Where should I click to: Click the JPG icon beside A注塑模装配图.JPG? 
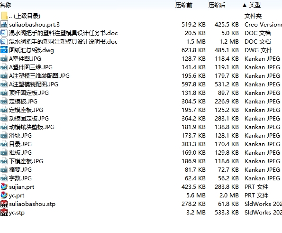click(x=4, y=84)
